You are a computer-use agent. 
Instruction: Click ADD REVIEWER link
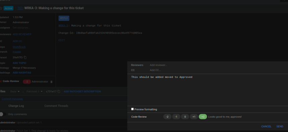[22, 34]
